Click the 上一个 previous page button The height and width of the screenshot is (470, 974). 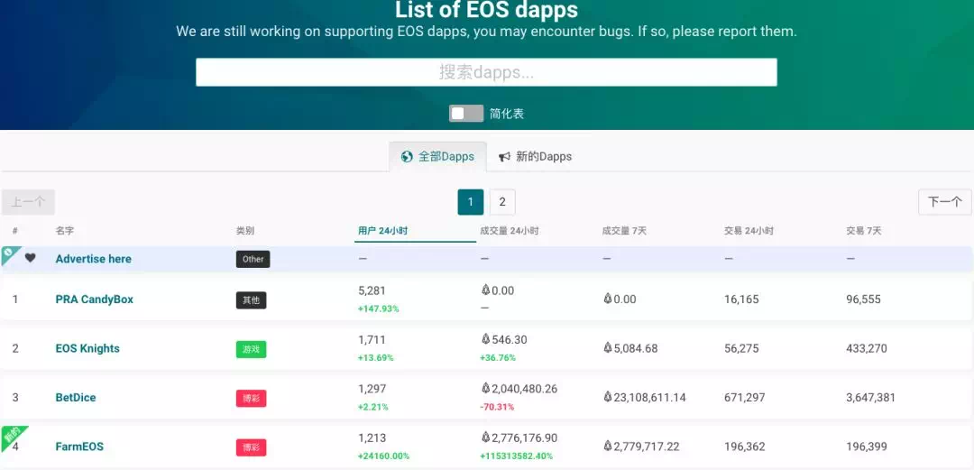tap(28, 202)
